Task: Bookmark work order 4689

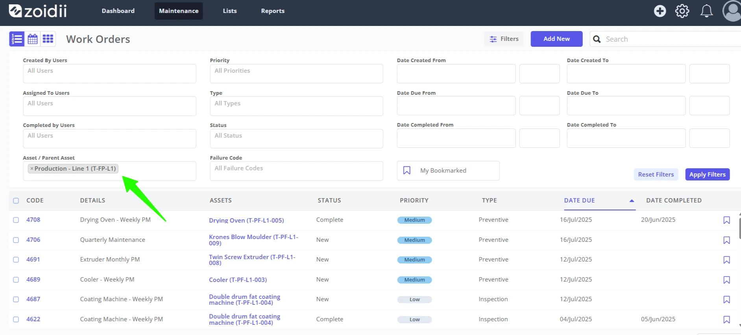Action: [726, 280]
